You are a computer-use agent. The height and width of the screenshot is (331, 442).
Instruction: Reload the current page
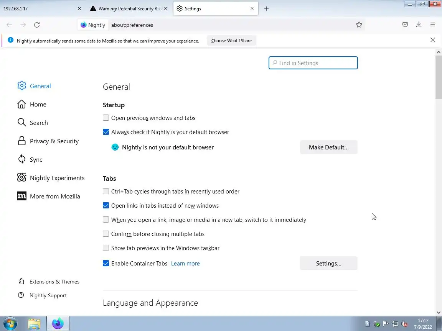click(37, 25)
